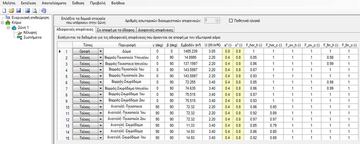Click yellow a* cell 0.8 in Δώμα row
Screen dimensions: 360x144
227,52
